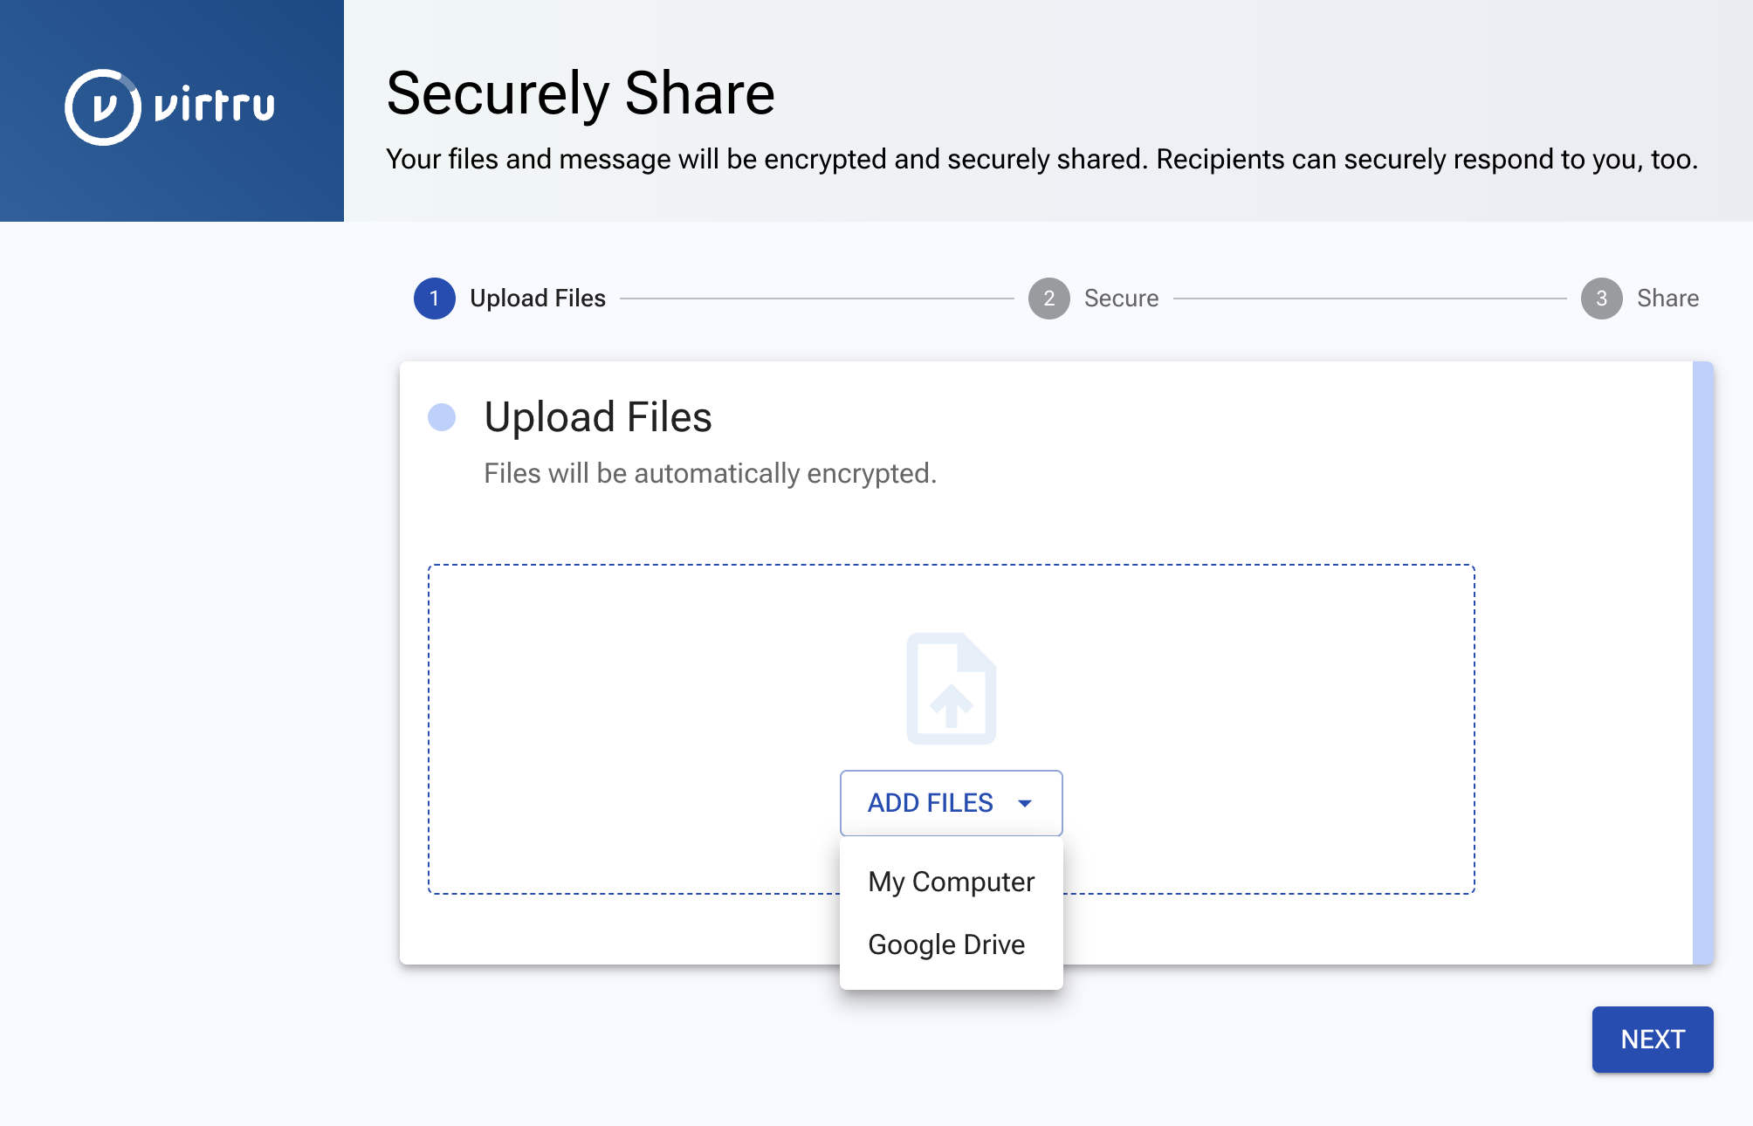Select step 1 circle in the stepper

click(x=435, y=299)
